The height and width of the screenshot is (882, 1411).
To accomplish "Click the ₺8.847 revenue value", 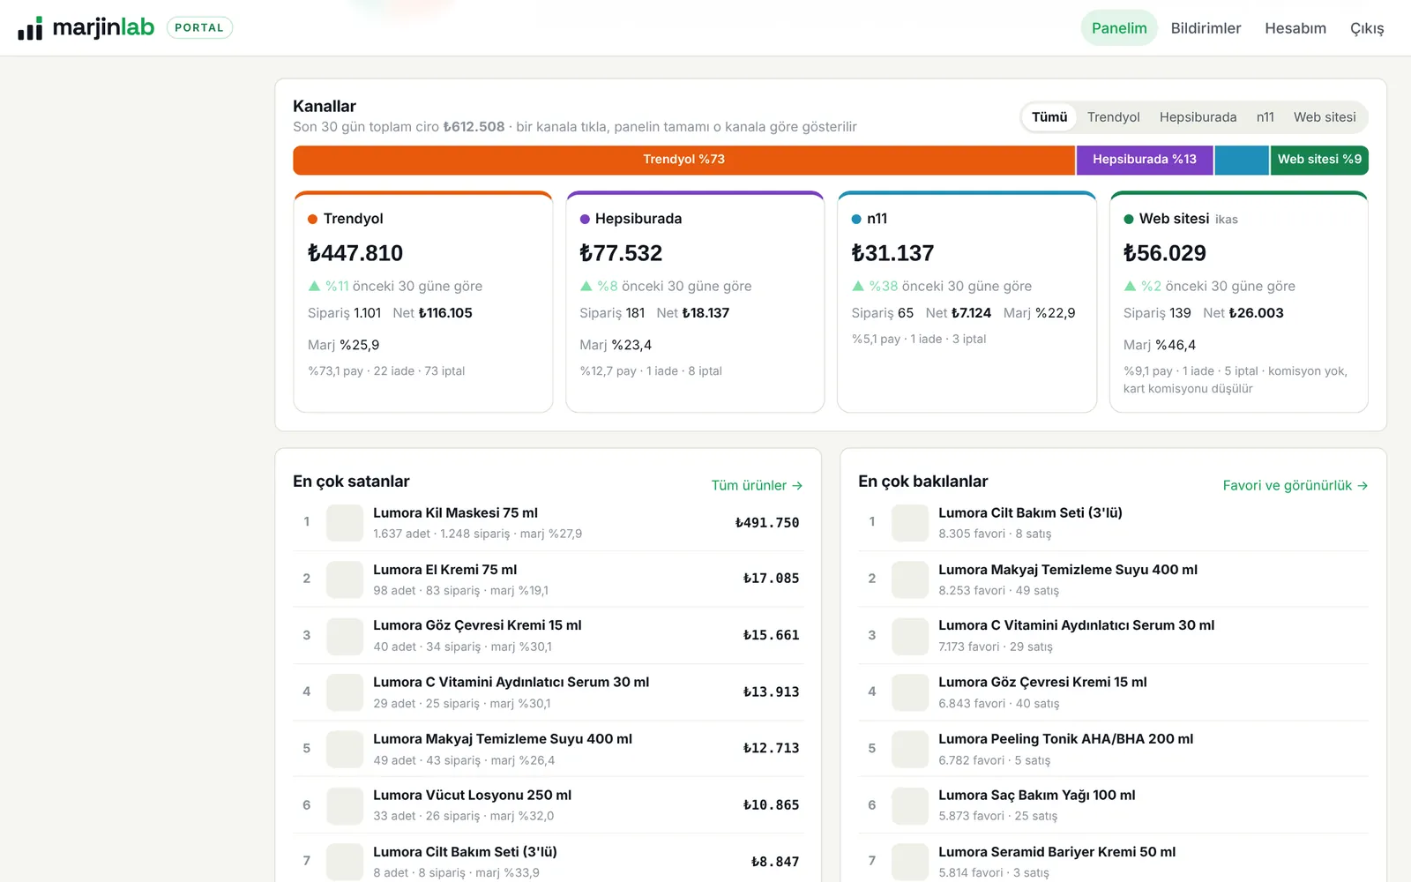I will point(775,862).
